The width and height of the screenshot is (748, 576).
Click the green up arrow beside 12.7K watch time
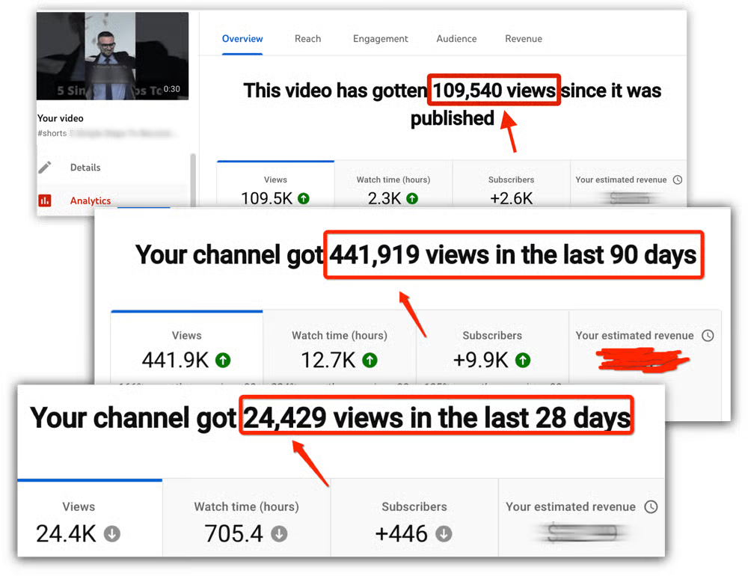click(x=370, y=360)
